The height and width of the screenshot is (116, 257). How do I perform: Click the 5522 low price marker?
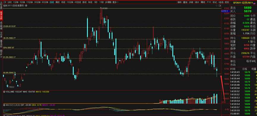[x=12, y=87]
